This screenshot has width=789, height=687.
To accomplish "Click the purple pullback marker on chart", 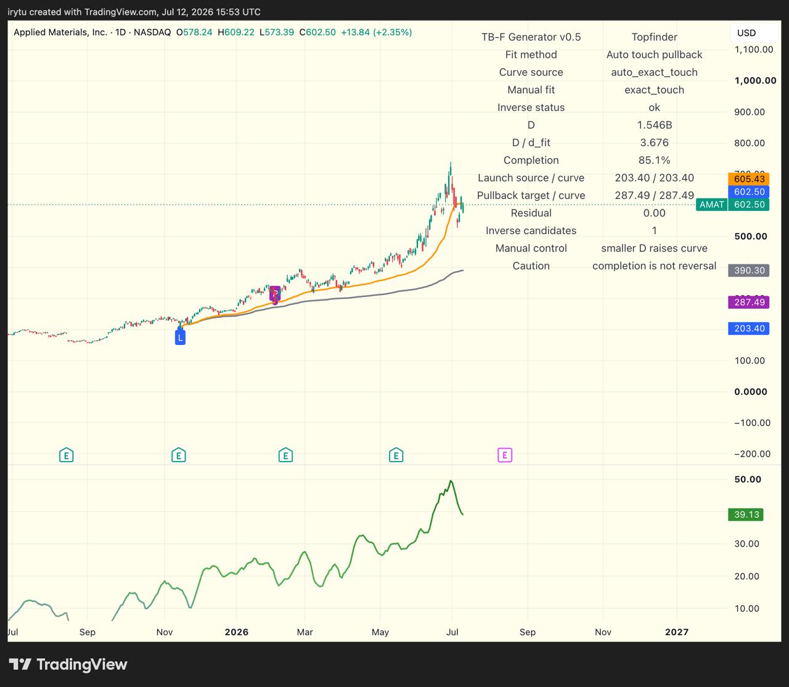I will tap(275, 294).
